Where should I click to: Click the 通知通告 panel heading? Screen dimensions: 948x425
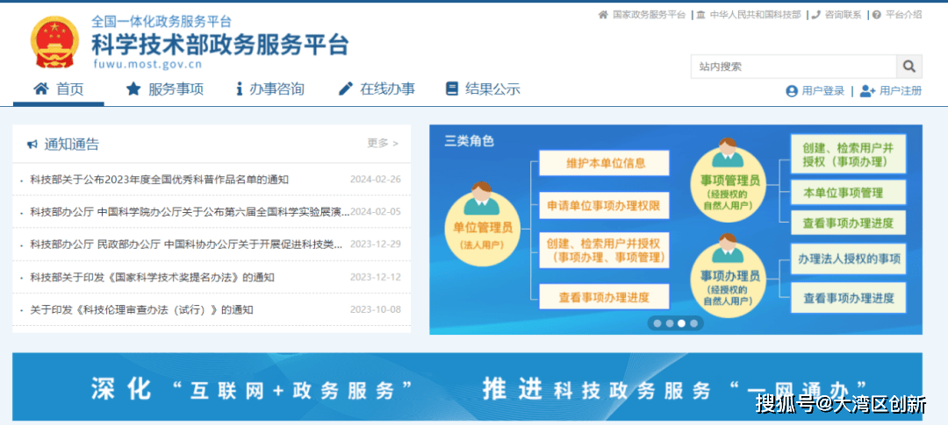71,145
